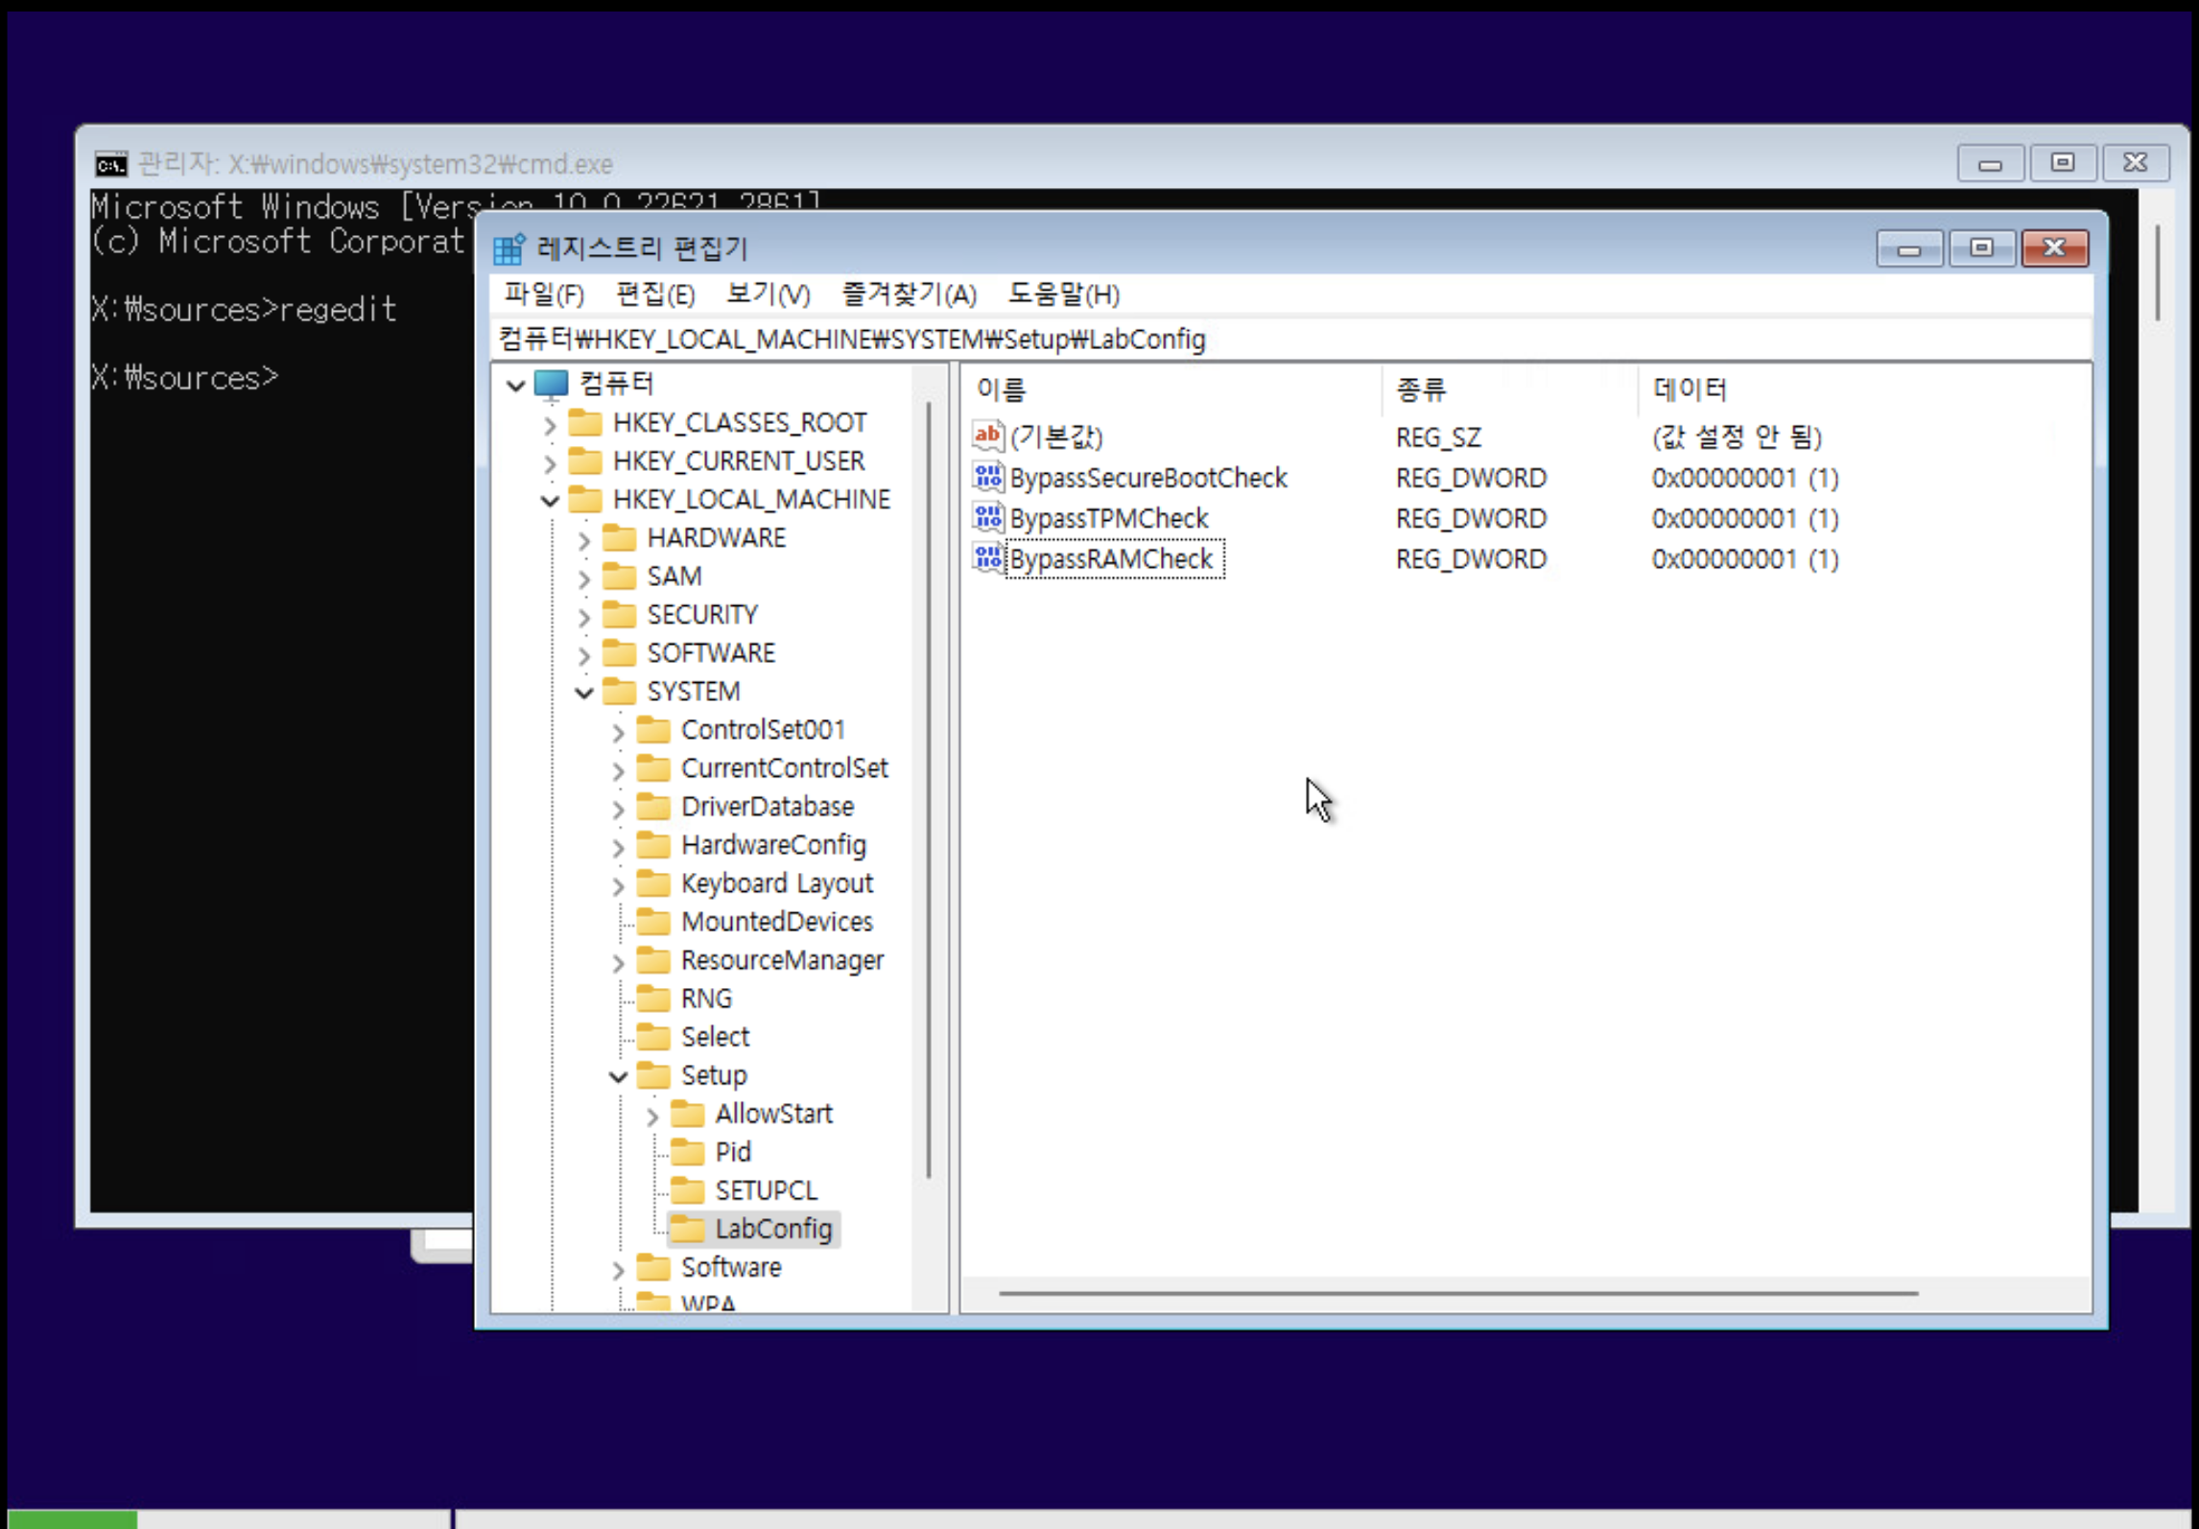Click the Registry Editor title bar icon
The width and height of the screenshot is (2199, 1529).
(x=508, y=248)
